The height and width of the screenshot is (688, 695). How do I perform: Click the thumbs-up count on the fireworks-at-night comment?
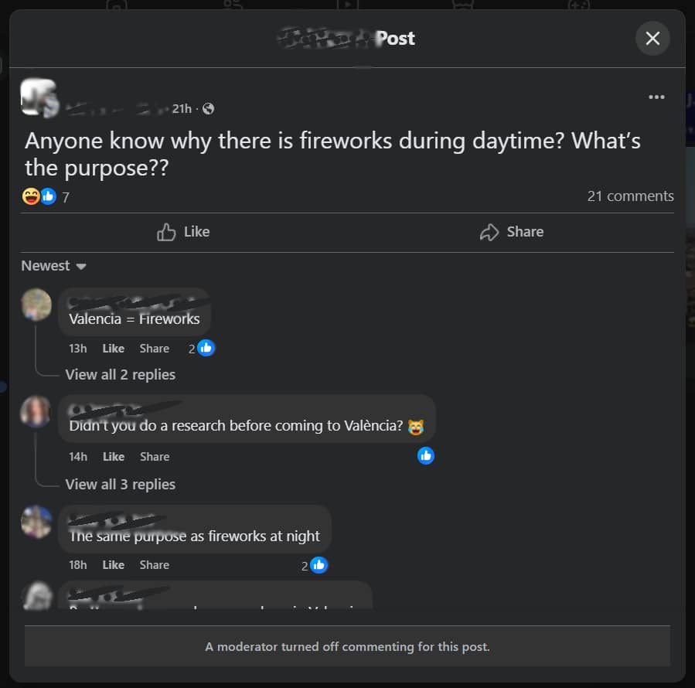pyautogui.click(x=315, y=565)
